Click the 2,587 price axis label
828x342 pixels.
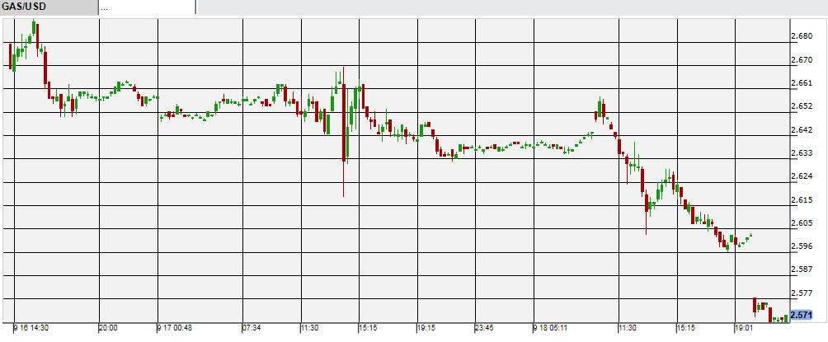coord(802,269)
